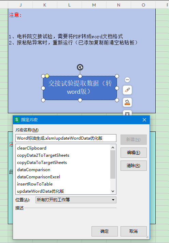Image resolution: width=169 pixels, height=243 pixels.
Task: Open the 位置 dropdown 所有打开的工作簿
Action: point(76,200)
